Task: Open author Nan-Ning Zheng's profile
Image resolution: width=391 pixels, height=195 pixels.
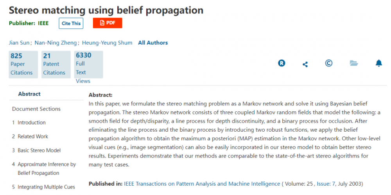Action: [56, 43]
